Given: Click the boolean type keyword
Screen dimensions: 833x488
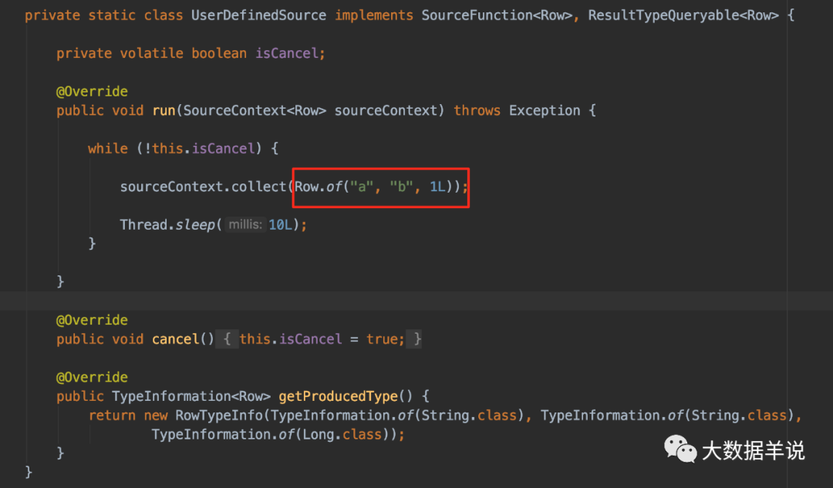Looking at the screenshot, I should click(x=219, y=54).
